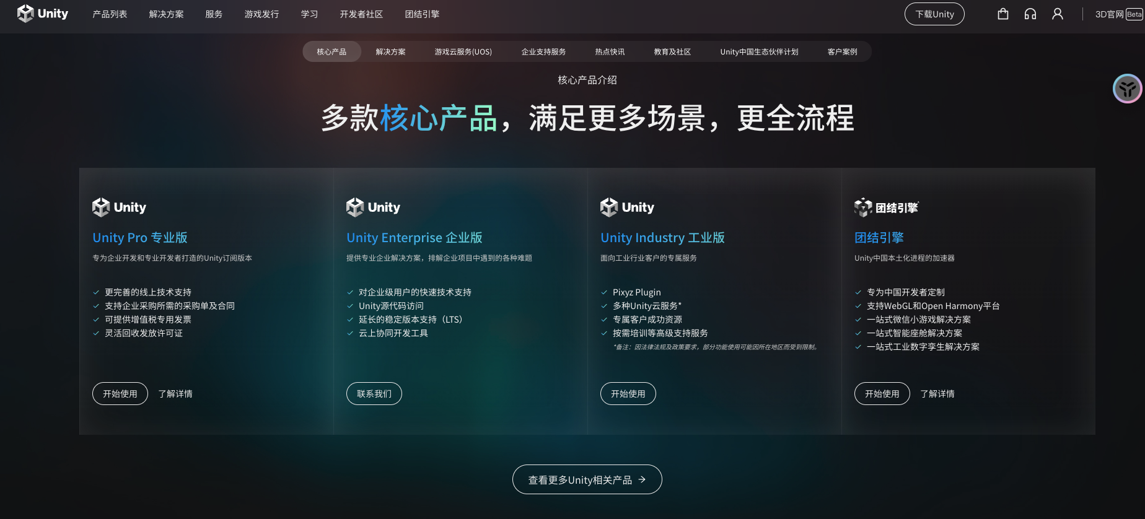This screenshot has width=1145, height=519.
Task: Open the 开发者社区 menu
Action: (361, 14)
